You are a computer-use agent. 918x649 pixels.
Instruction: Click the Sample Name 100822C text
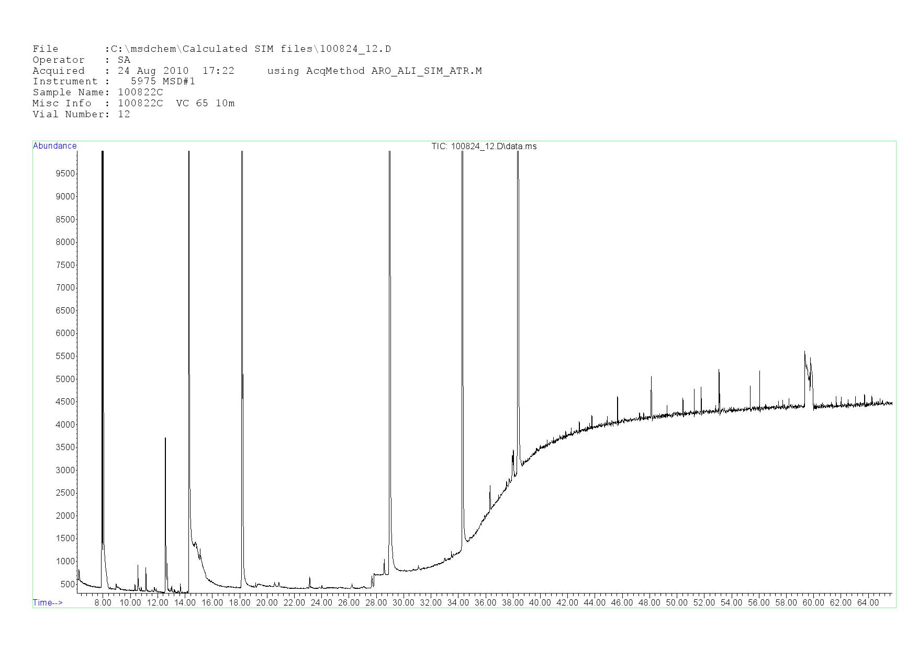click(x=140, y=93)
